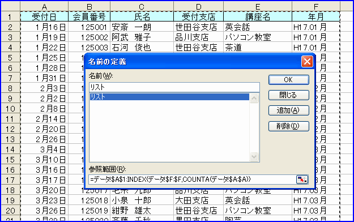The height and width of the screenshot is (222, 354).
Task: Click the 削除(D) button
Action: (x=288, y=126)
